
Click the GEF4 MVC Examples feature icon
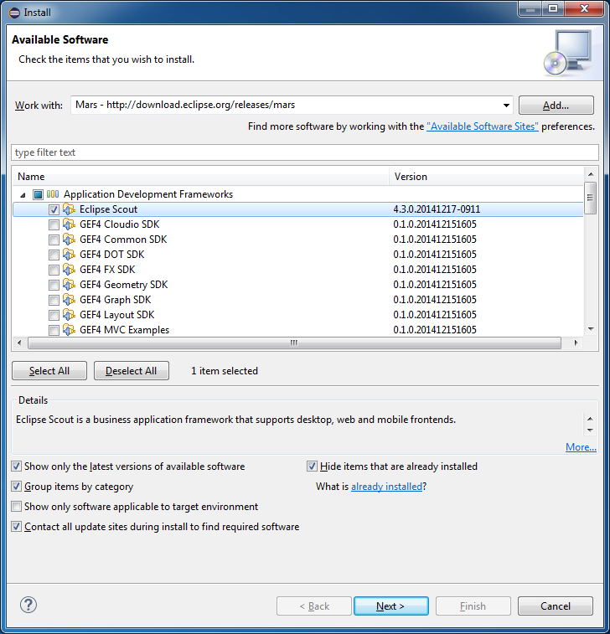(x=70, y=330)
